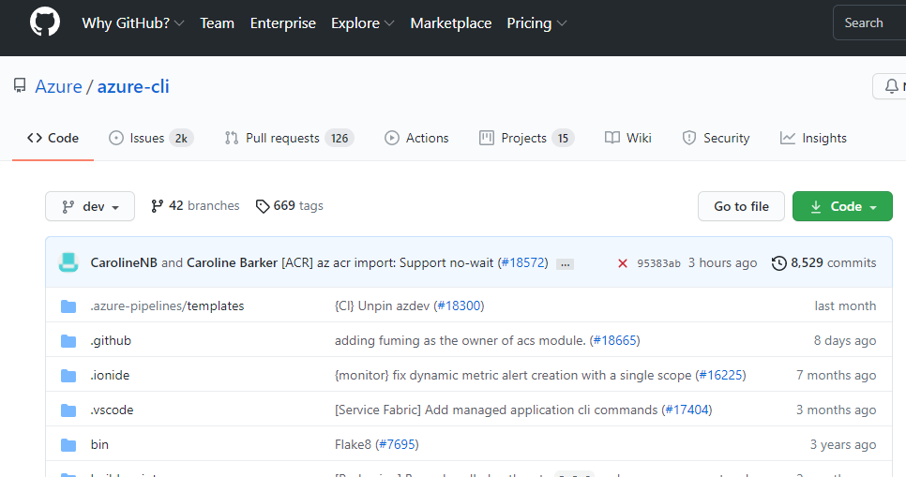Image resolution: width=906 pixels, height=477 pixels.
Task: Open the green Code dropdown
Action: point(842,206)
